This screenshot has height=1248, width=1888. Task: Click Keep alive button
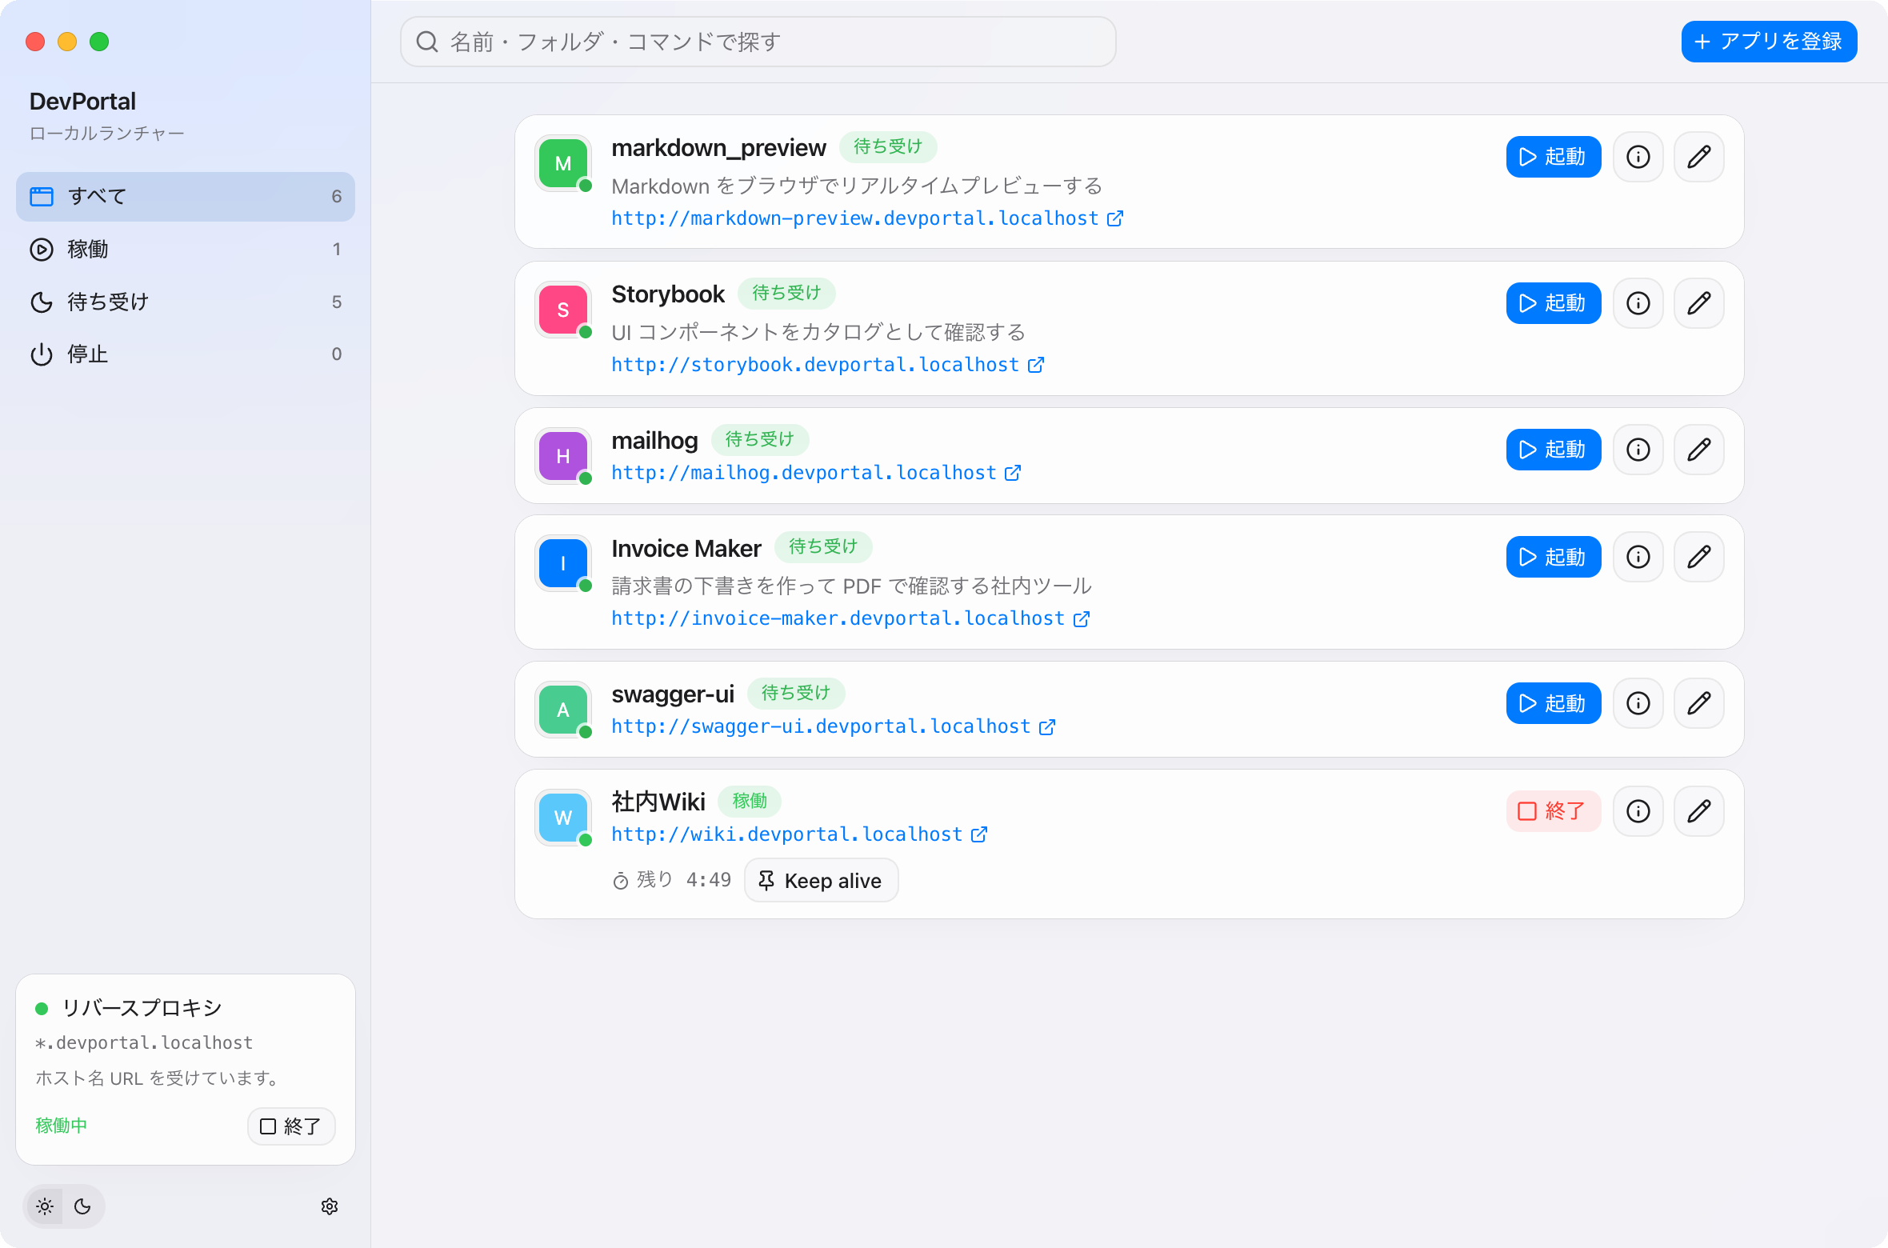pyautogui.click(x=822, y=881)
